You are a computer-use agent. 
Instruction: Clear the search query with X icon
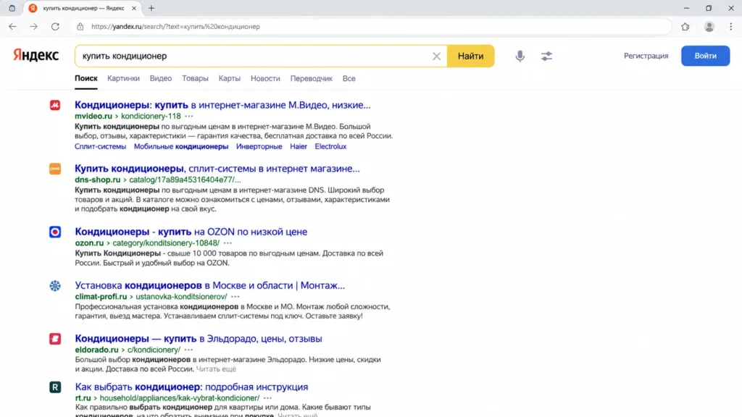(x=436, y=56)
